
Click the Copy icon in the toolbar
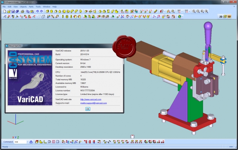28,11
